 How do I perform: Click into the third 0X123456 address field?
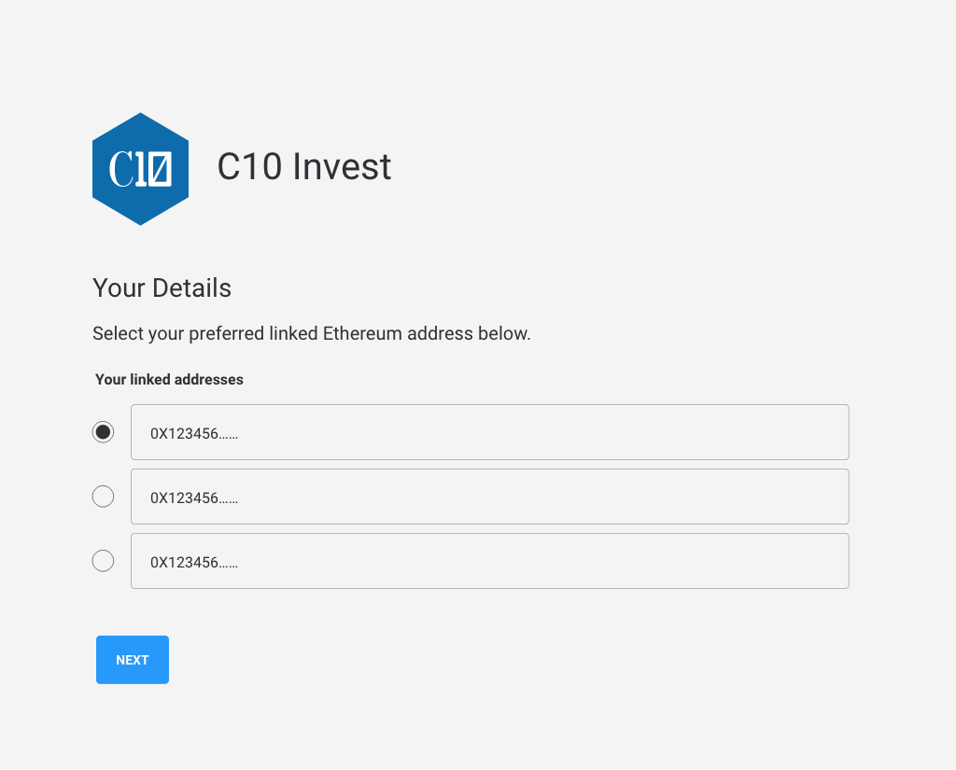point(489,562)
